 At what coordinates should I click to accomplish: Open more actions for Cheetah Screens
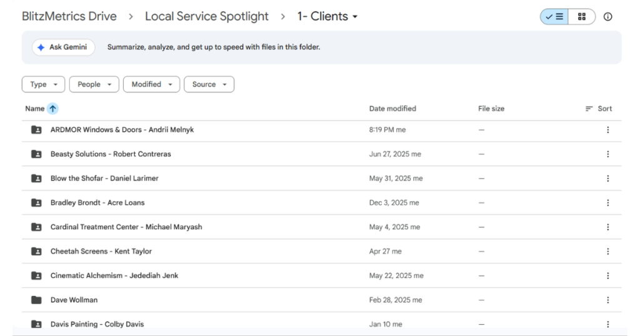(x=607, y=252)
